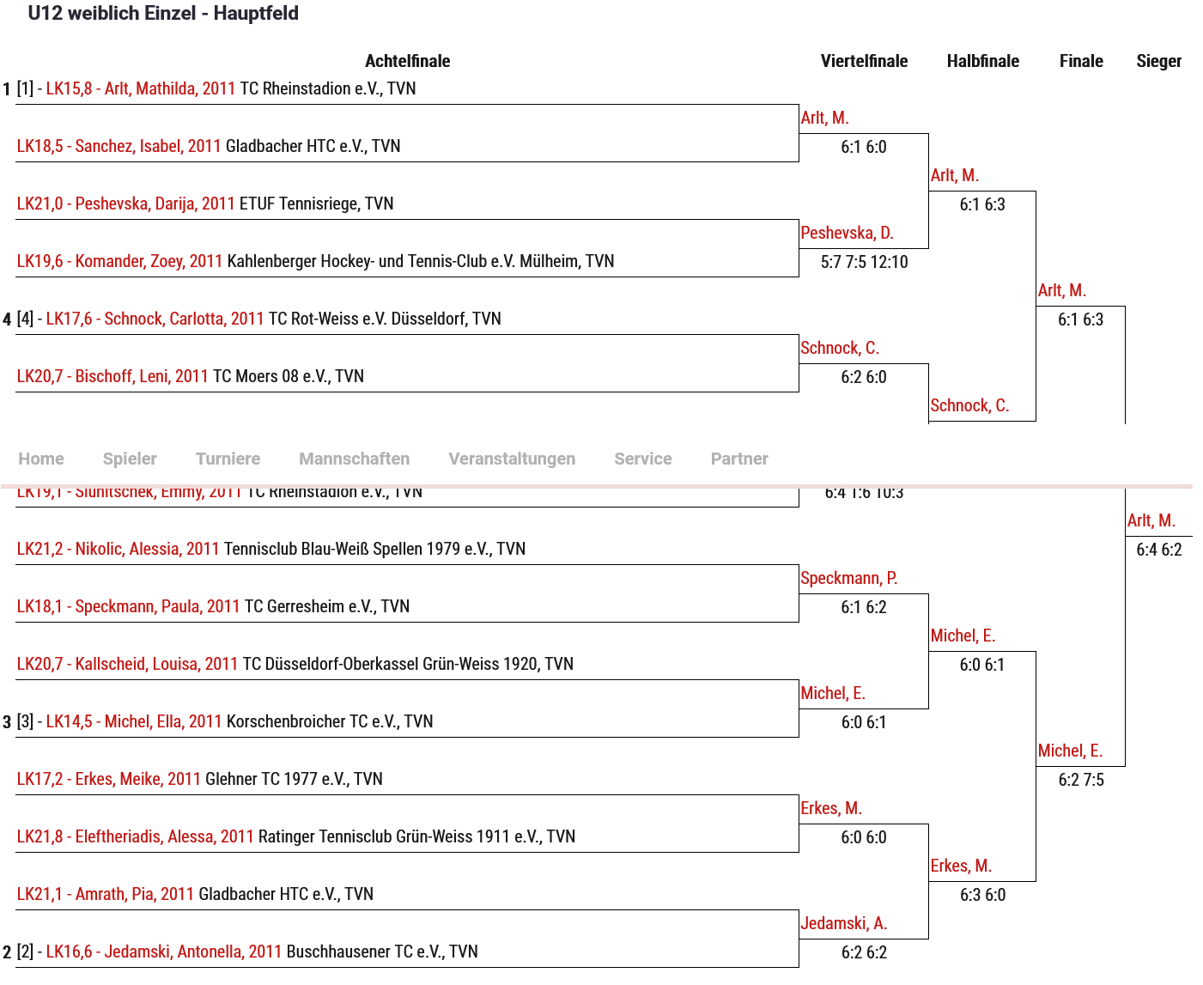Open the Spieler navigation menu

pyautogui.click(x=130, y=459)
